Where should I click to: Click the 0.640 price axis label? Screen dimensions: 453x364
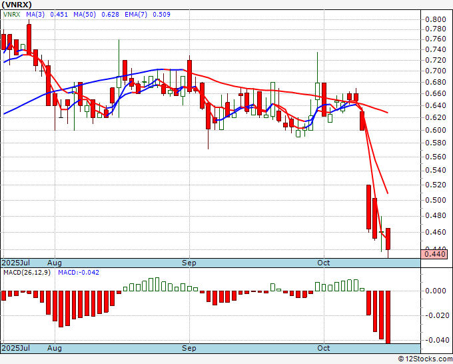[x=436, y=105]
